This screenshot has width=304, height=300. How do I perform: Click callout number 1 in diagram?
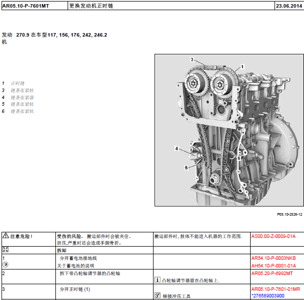tap(242, 67)
